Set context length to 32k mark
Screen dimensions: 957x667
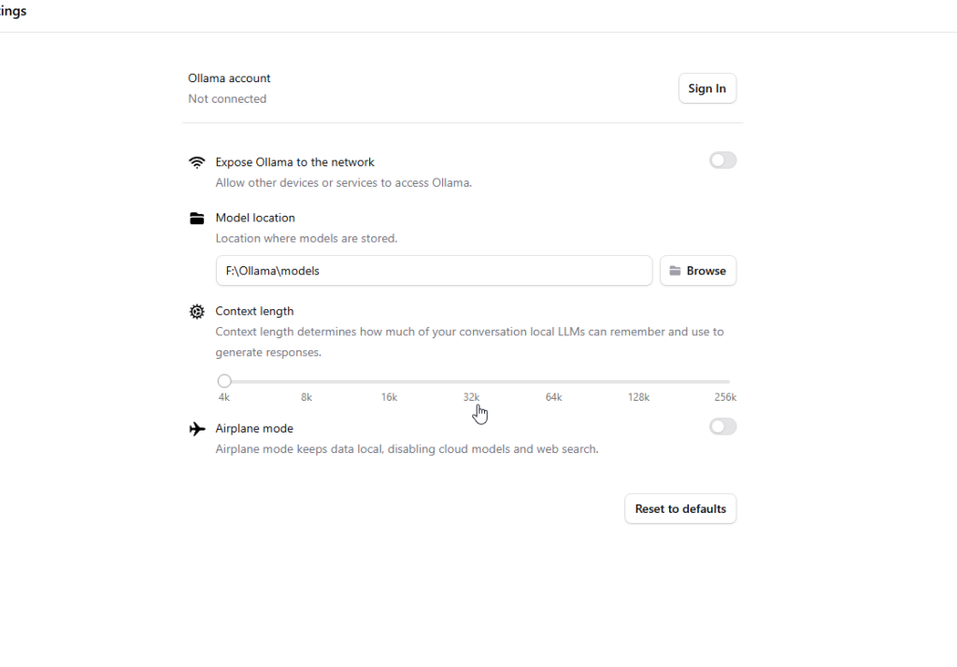click(x=472, y=381)
